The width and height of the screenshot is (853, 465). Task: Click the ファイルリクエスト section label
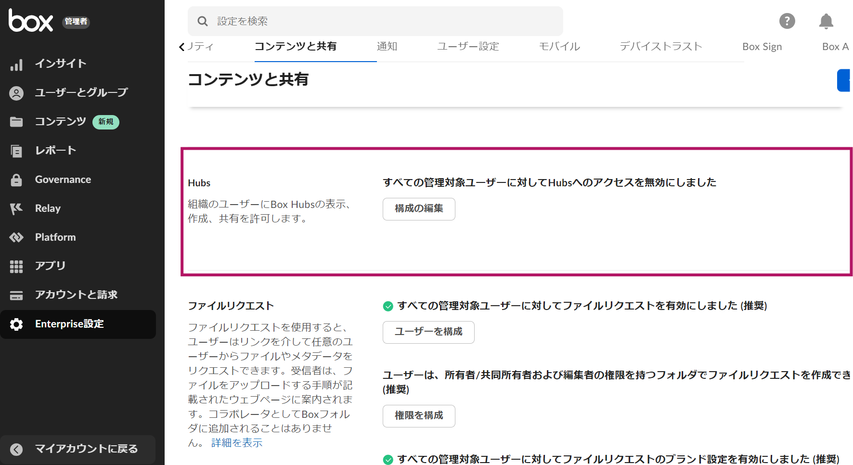(231, 306)
